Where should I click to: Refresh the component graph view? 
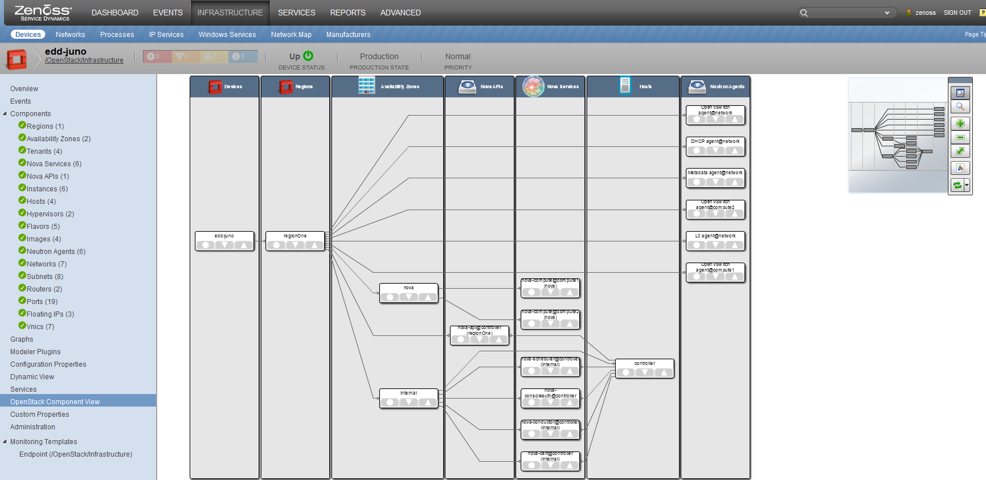click(957, 185)
